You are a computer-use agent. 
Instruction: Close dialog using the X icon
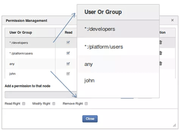(173, 20)
